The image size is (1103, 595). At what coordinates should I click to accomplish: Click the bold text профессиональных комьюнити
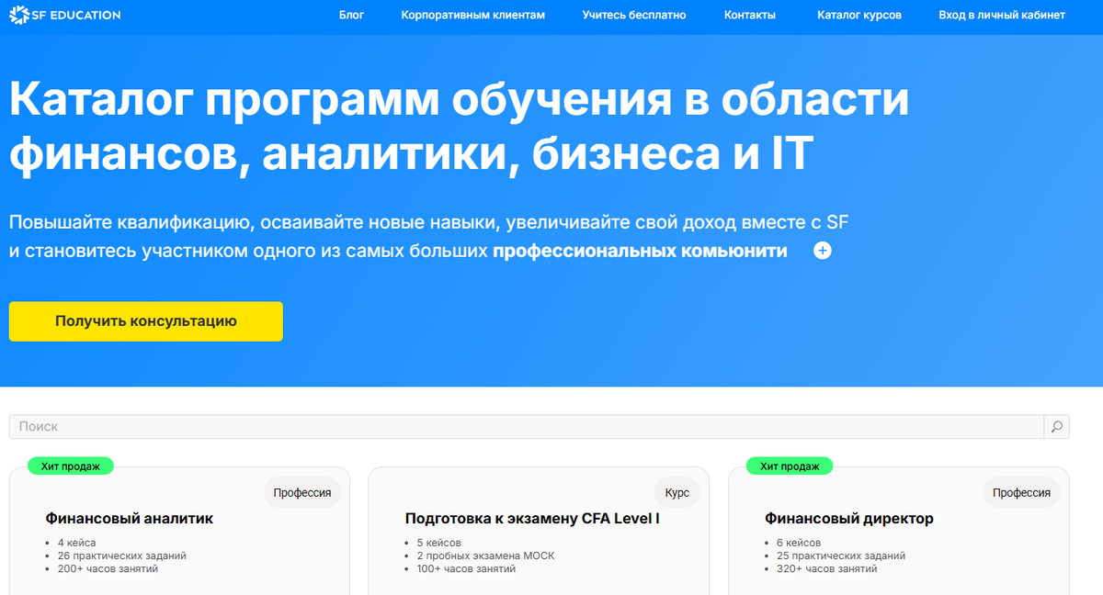[x=640, y=251]
